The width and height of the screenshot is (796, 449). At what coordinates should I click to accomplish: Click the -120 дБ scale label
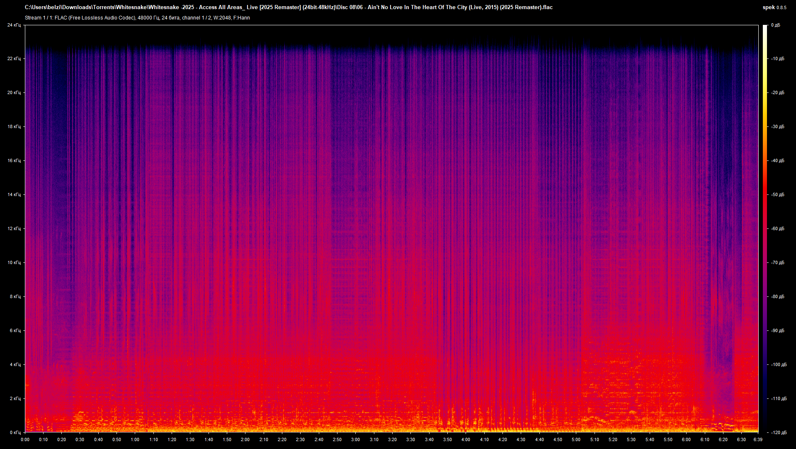pyautogui.click(x=779, y=432)
